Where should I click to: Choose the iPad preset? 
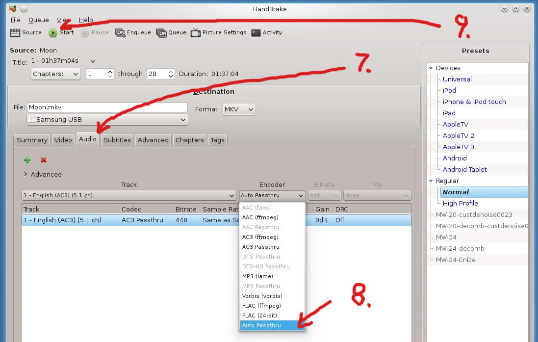tap(449, 113)
